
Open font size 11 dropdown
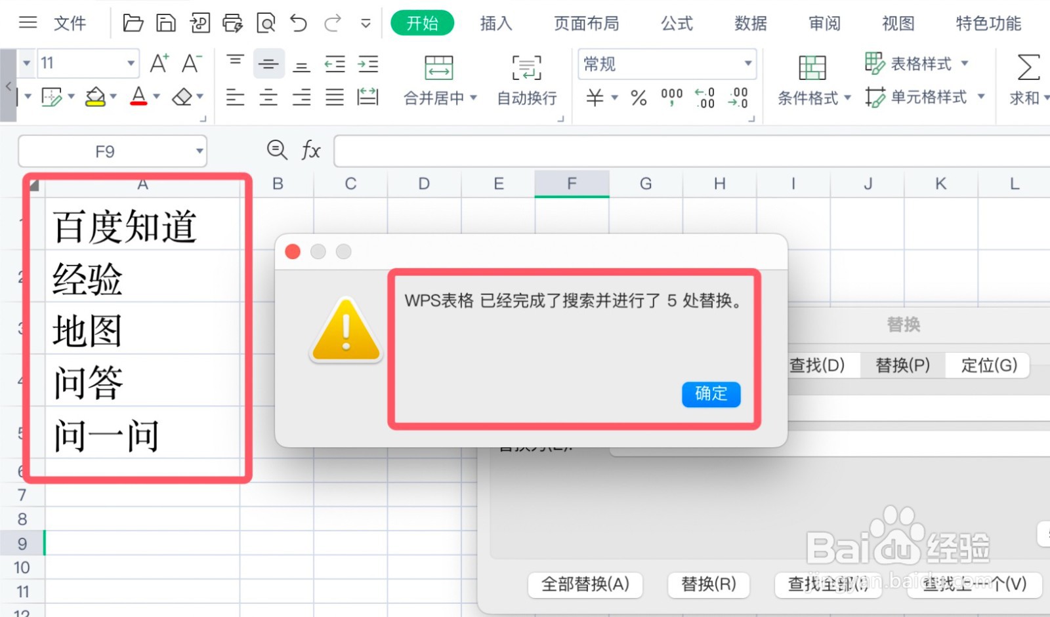(x=131, y=63)
